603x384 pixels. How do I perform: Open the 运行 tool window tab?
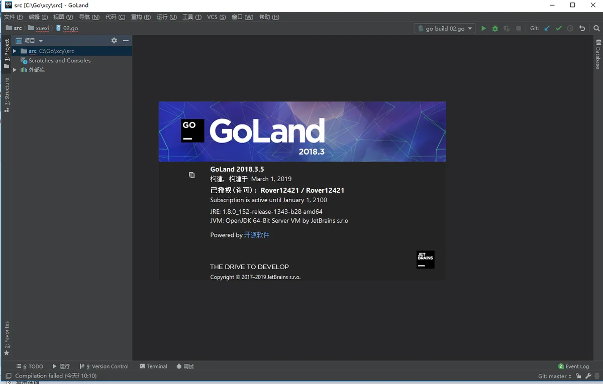[x=61, y=366]
